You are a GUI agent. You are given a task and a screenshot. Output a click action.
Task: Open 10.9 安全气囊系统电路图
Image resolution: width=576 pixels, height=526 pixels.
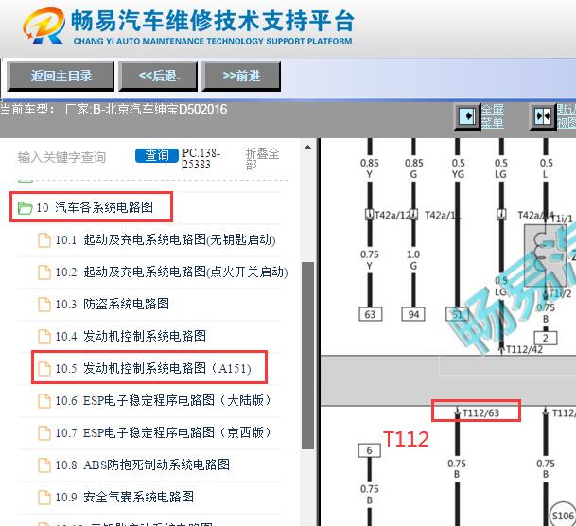tap(124, 497)
